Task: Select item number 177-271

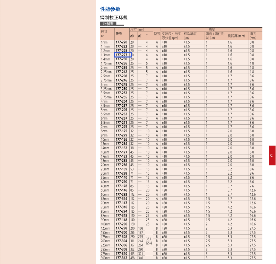Action: pos(121,122)
